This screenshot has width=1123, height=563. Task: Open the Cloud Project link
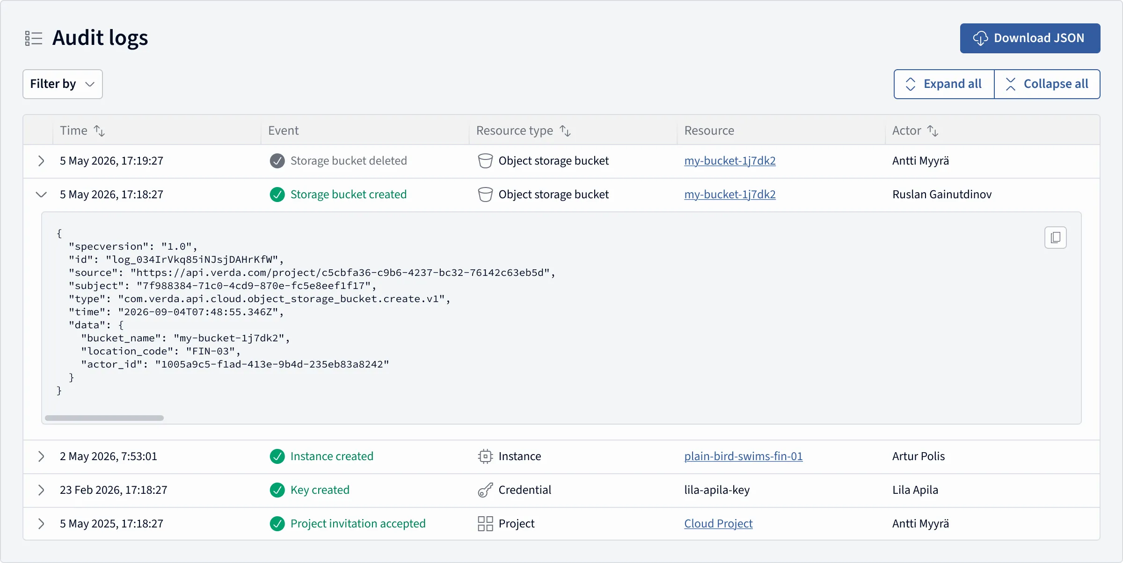tap(718, 524)
